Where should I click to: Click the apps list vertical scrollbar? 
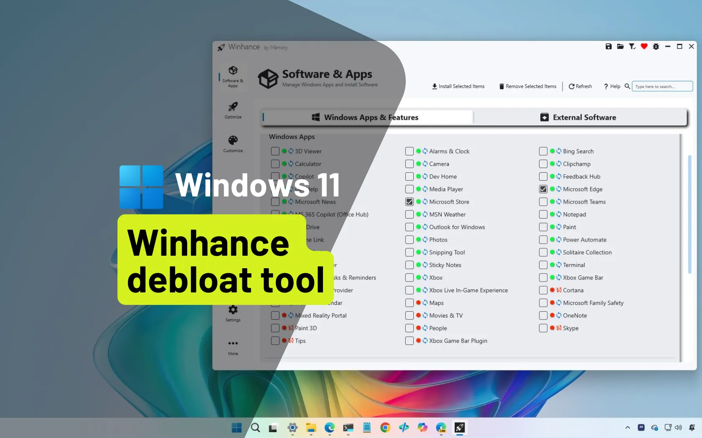click(689, 214)
